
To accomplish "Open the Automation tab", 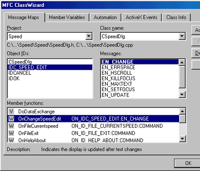I will [x=105, y=17].
